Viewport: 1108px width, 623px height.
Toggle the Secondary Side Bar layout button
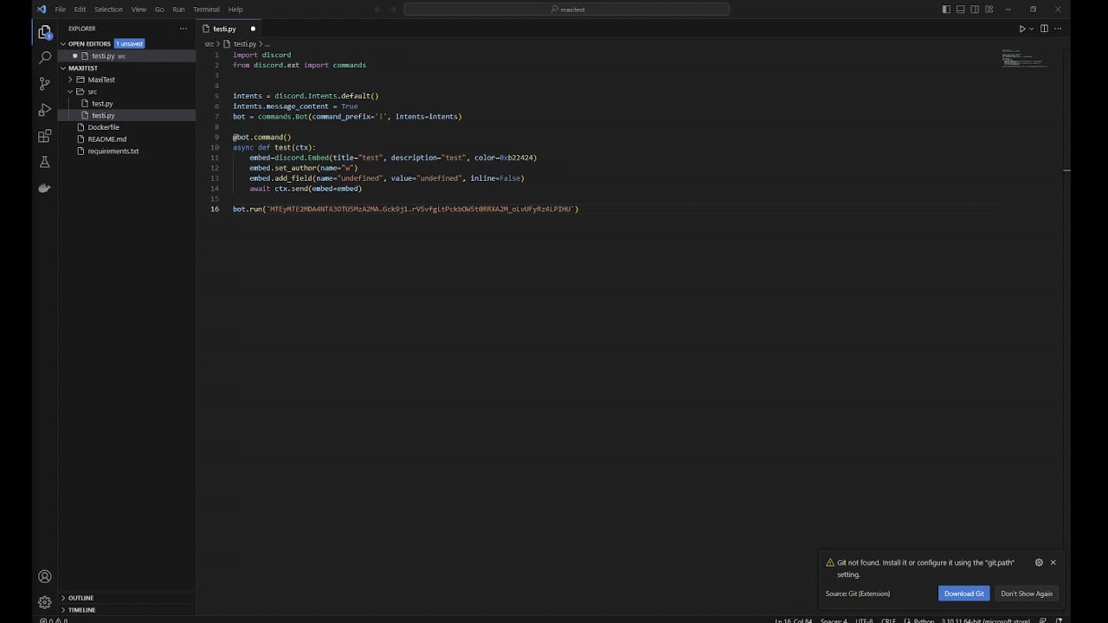click(975, 10)
